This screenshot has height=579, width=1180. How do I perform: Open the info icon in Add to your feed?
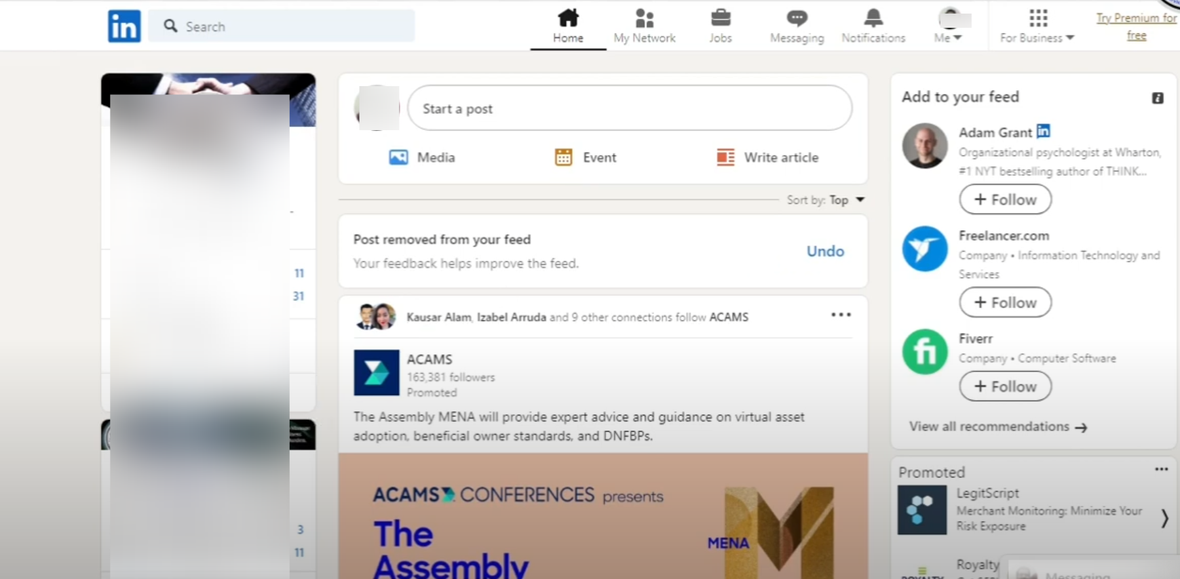tap(1158, 98)
